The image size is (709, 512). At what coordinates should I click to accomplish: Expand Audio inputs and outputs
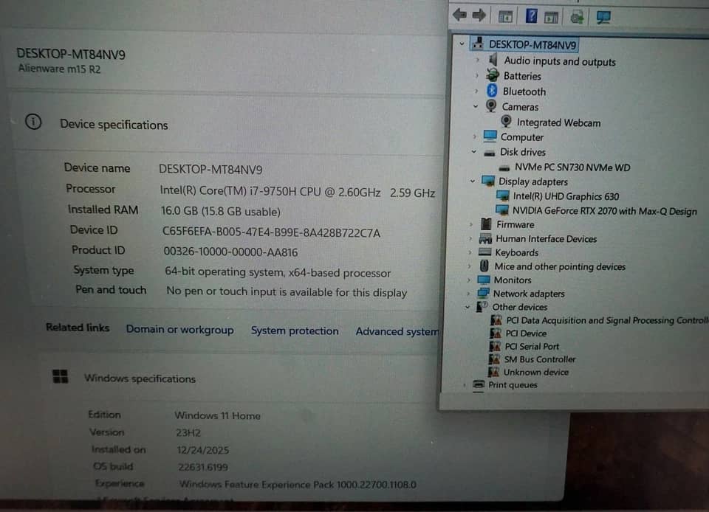(x=478, y=60)
